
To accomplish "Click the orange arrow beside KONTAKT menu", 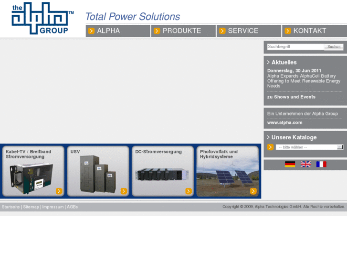I will 288,31.
